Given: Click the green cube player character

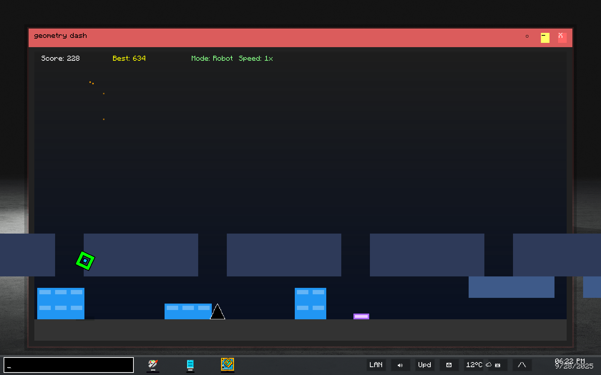Looking at the screenshot, I should pos(85,261).
